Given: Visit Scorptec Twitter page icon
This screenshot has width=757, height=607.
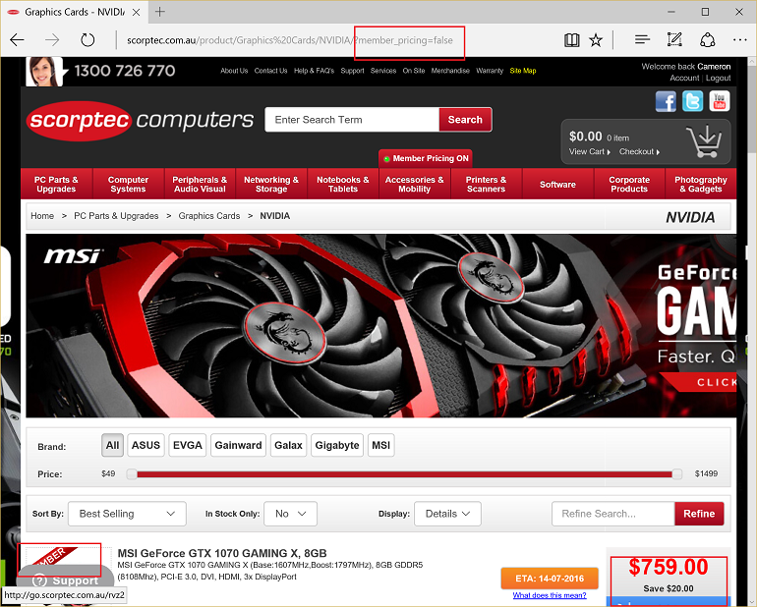Looking at the screenshot, I should click(x=692, y=101).
